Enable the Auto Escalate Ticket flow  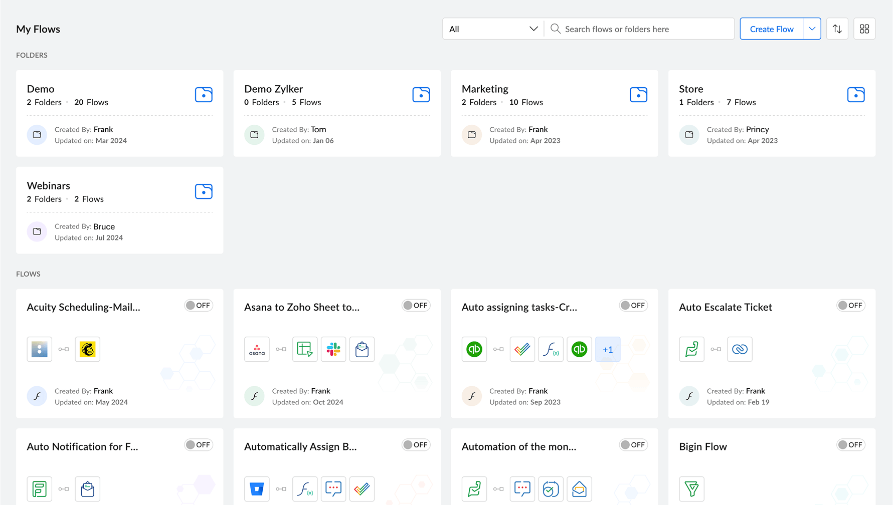(x=850, y=306)
